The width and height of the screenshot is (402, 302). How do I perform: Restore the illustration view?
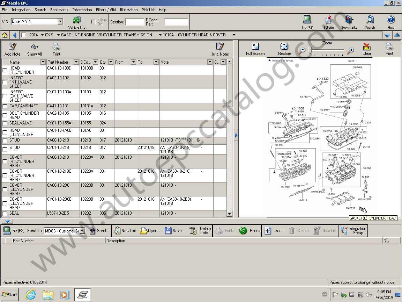[285, 49]
